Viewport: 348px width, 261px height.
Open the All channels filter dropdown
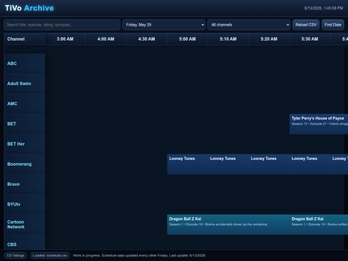(249, 24)
